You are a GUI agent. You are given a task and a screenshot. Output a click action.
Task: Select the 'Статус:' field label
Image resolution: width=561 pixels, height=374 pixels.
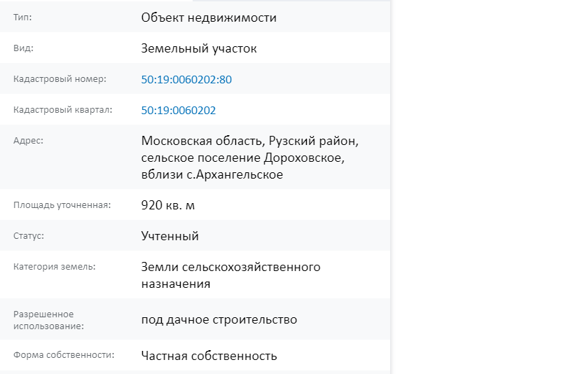(x=29, y=236)
